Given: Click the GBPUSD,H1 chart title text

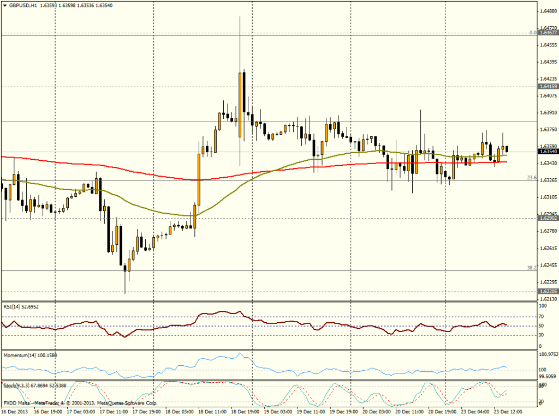Looking at the screenshot, I should [25, 5].
